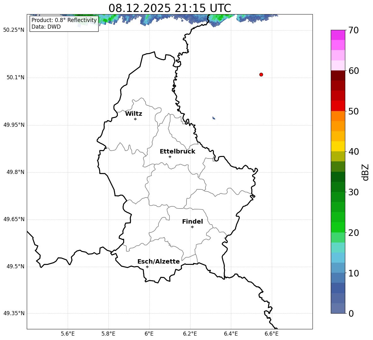Click the cross marker below Esch/Alzette label
The height and width of the screenshot is (340, 373).
click(x=147, y=267)
